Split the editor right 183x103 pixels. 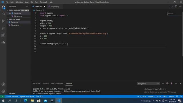click(x=176, y=7)
